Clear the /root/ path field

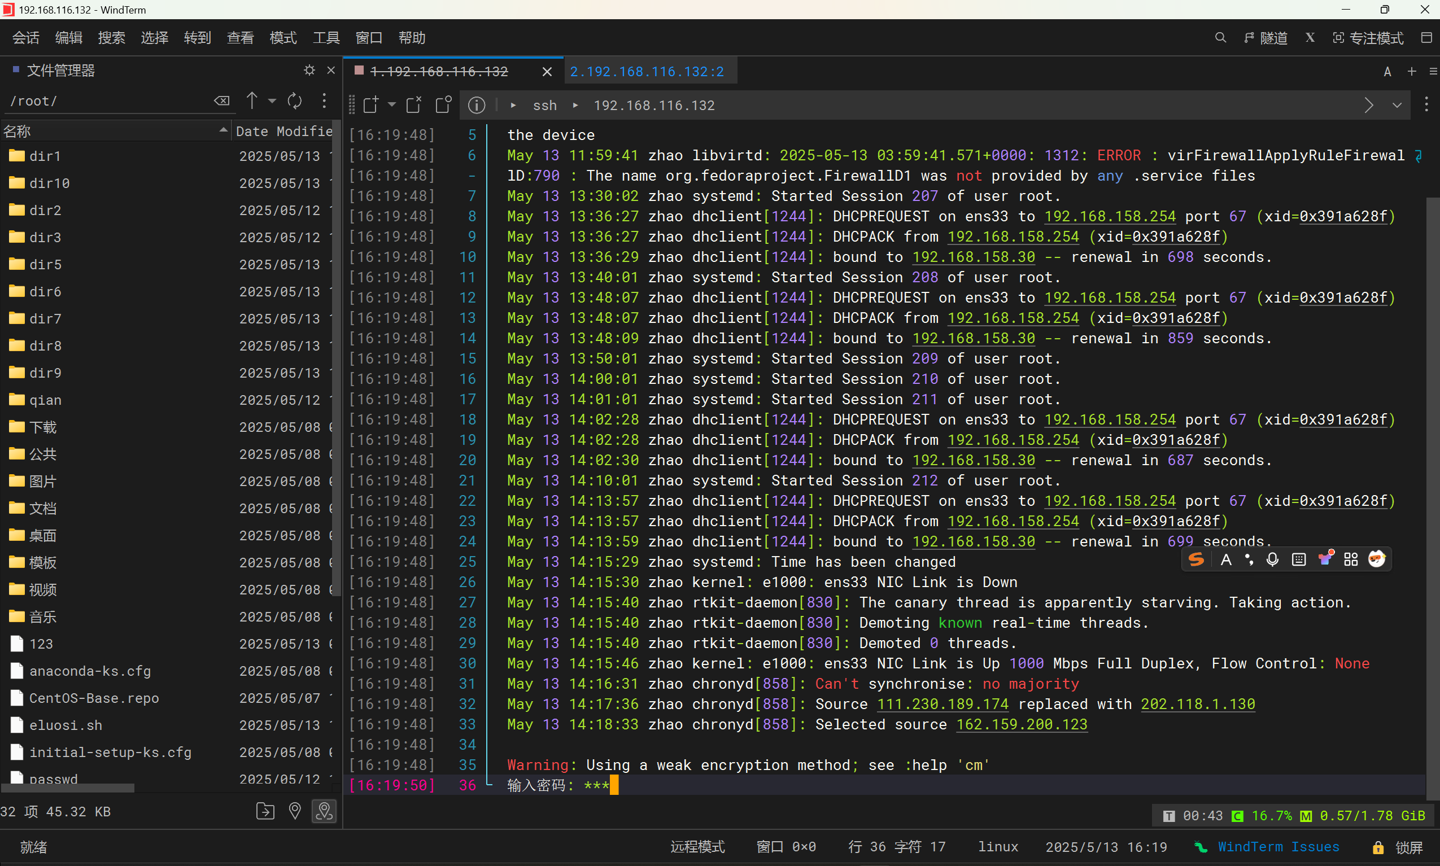[x=222, y=101]
